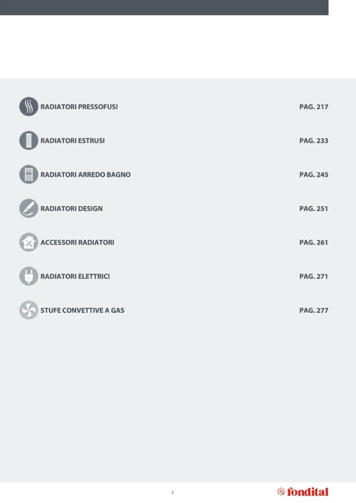Jump to PAG. 277

313,311
